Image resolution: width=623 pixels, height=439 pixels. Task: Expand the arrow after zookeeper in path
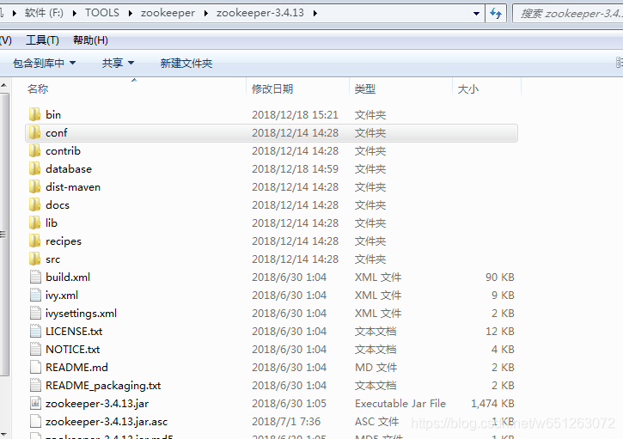206,13
